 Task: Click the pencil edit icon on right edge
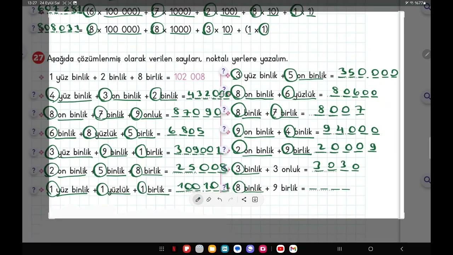(426, 55)
